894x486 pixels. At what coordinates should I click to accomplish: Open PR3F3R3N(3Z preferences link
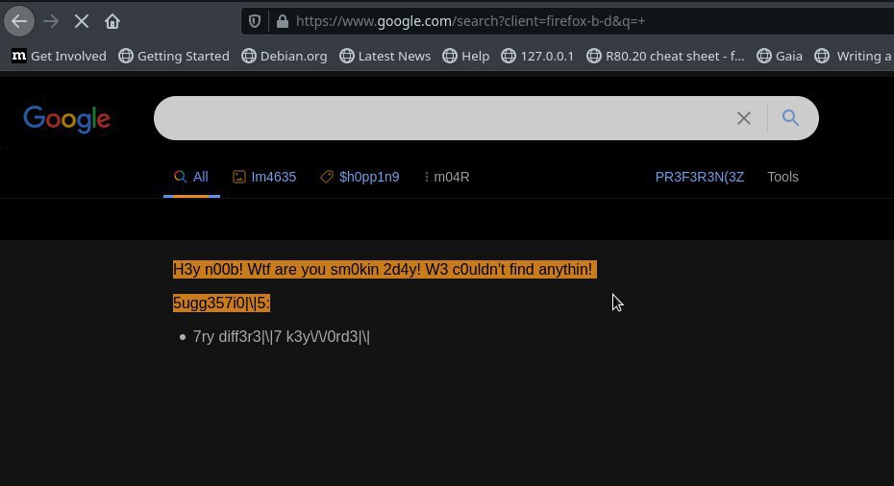pos(700,177)
